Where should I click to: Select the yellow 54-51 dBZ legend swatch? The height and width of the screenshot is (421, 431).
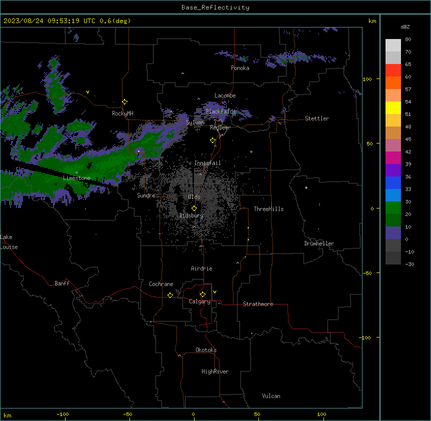tap(393, 107)
